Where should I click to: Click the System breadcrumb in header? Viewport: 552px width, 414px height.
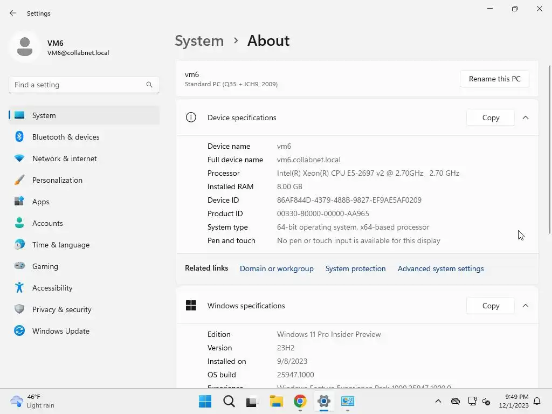pyautogui.click(x=199, y=41)
